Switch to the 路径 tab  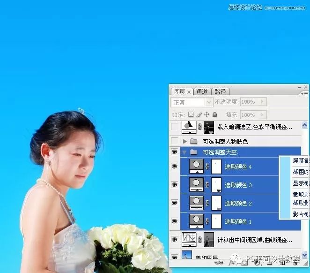click(x=220, y=91)
